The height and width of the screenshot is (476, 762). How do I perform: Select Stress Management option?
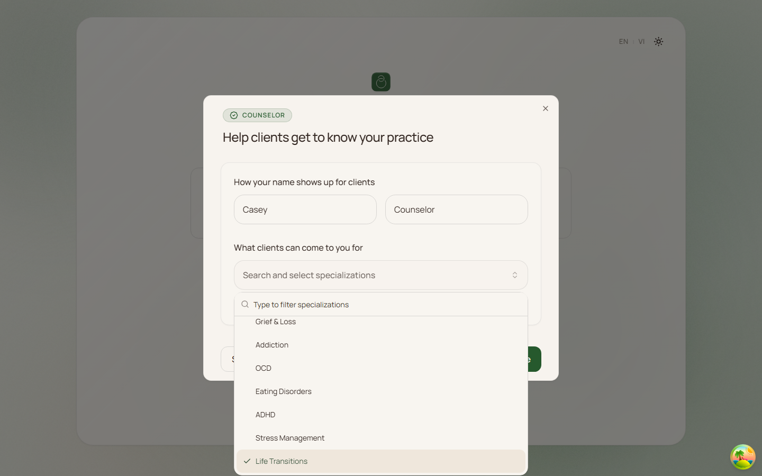tap(290, 438)
